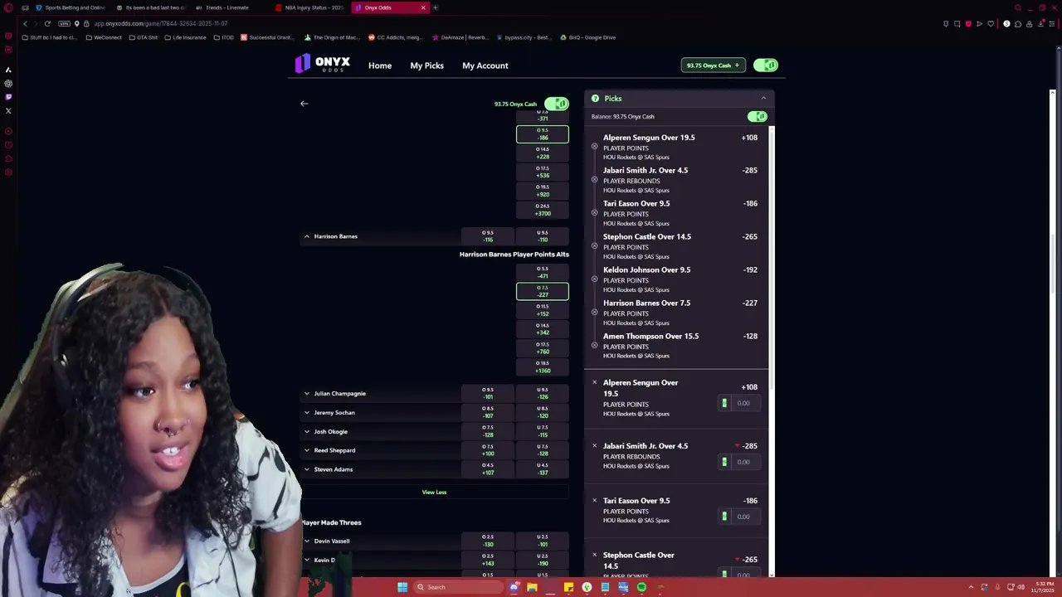Expand the Josh Okogie row
This screenshot has height=597, width=1062.
click(x=306, y=431)
